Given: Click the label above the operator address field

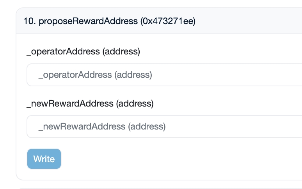Looking at the screenshot, I should (x=83, y=52).
